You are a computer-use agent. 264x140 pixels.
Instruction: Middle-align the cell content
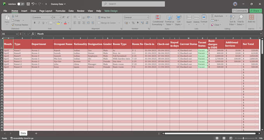79,17
